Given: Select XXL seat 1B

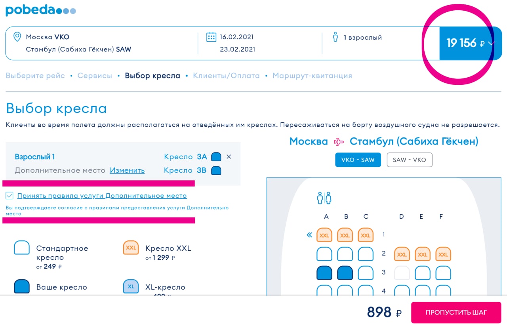Looking at the screenshot, I should pyautogui.click(x=345, y=235).
